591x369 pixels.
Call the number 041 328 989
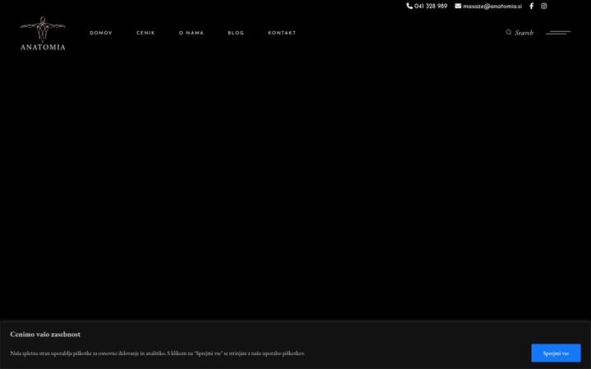click(431, 6)
